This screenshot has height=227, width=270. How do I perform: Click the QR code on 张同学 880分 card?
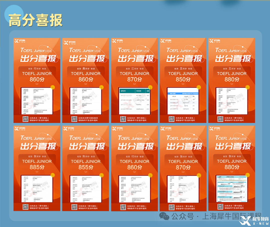pos(220,207)
